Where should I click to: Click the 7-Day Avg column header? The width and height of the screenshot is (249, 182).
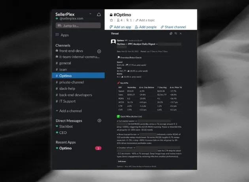tap(162, 87)
